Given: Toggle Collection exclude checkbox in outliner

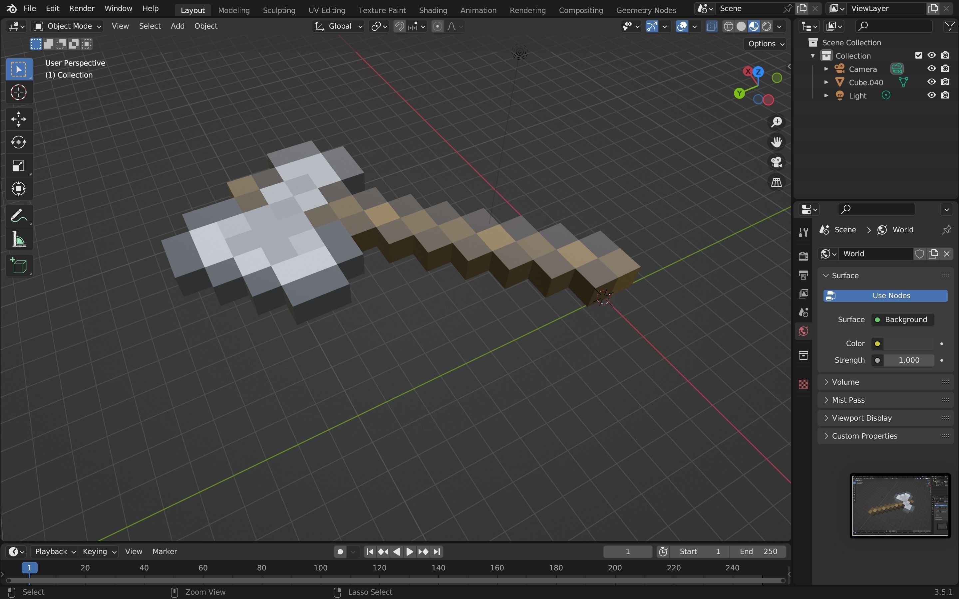Looking at the screenshot, I should pos(919,56).
